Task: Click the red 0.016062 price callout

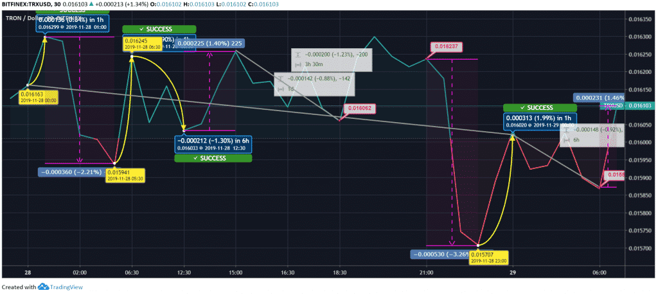Action: pyautogui.click(x=360, y=109)
